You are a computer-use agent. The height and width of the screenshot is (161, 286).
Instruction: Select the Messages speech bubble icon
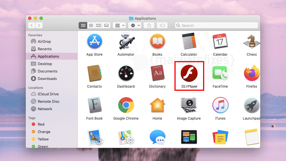pos(158,137)
